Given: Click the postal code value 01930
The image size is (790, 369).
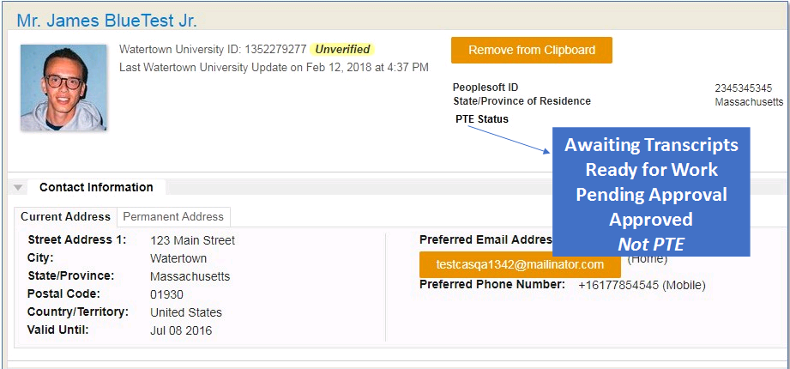Looking at the screenshot, I should (x=166, y=294).
